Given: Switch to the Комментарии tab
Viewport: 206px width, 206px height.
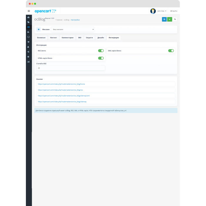Looking at the screenshot, I should 67,38.
